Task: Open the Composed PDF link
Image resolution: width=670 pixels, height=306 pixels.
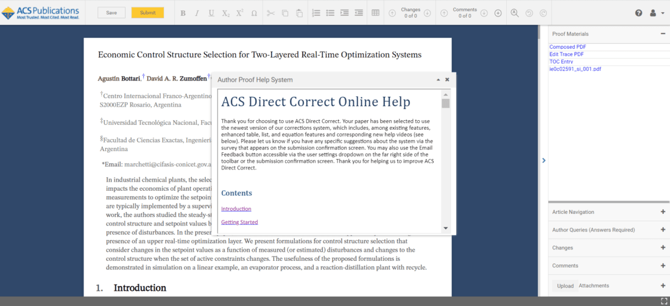Action: tap(568, 47)
